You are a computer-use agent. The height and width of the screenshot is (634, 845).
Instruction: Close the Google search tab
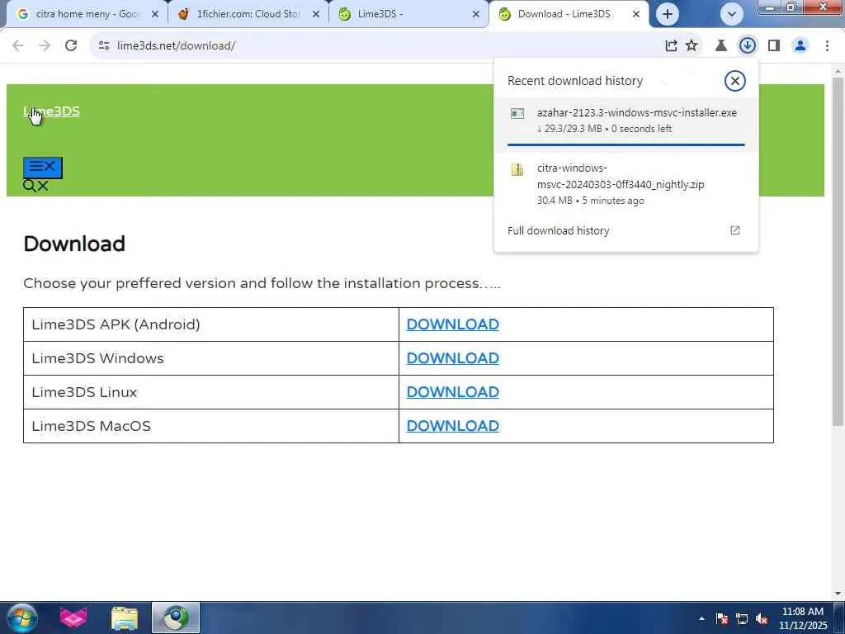(x=155, y=14)
